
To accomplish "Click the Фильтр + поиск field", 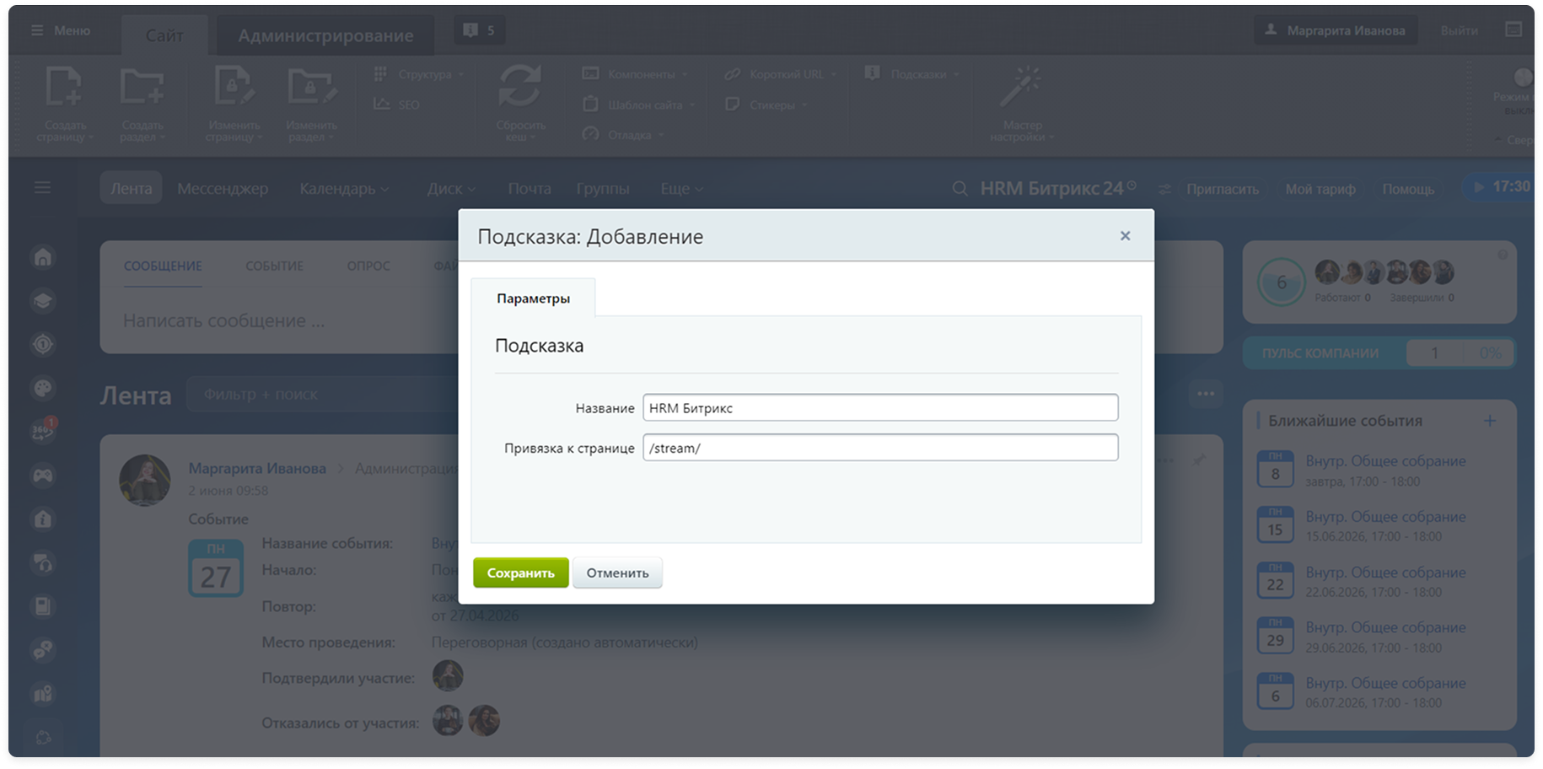I will (324, 394).
